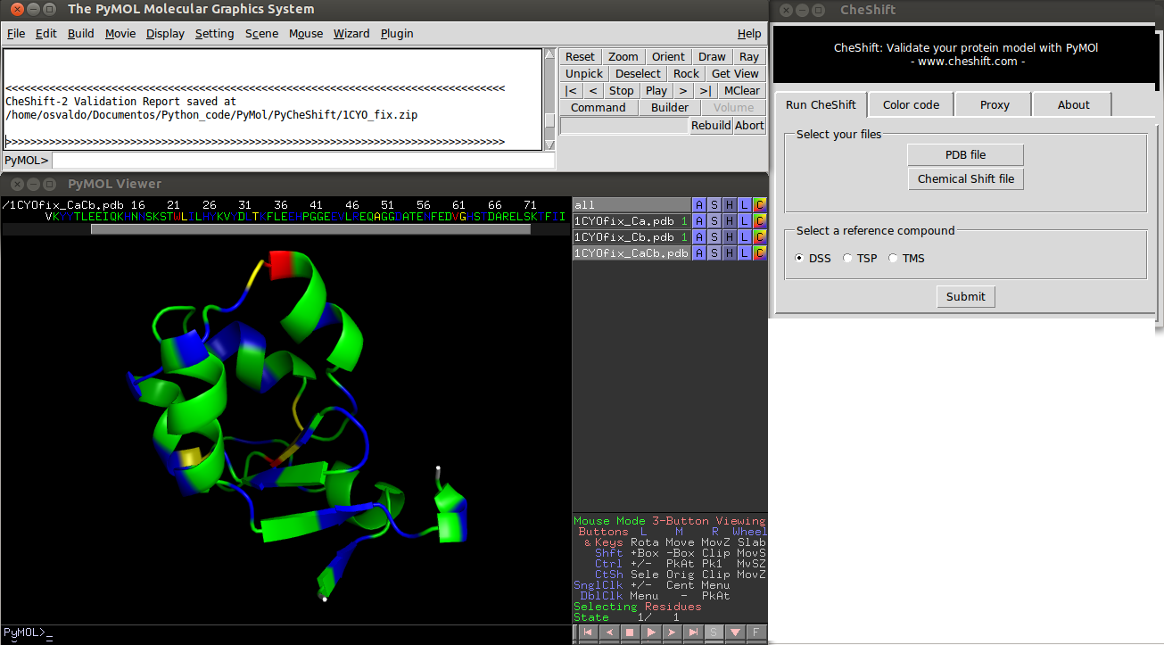Open Show menu for 1CYOfix_Ca.pdb

coord(714,221)
